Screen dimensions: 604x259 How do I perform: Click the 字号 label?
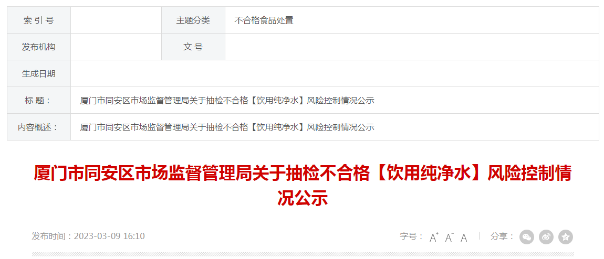[x=411, y=236]
